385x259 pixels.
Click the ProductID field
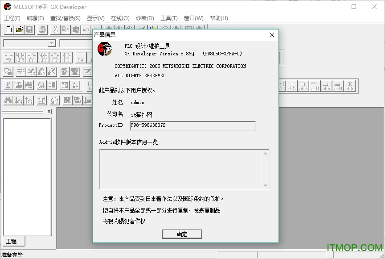point(193,125)
